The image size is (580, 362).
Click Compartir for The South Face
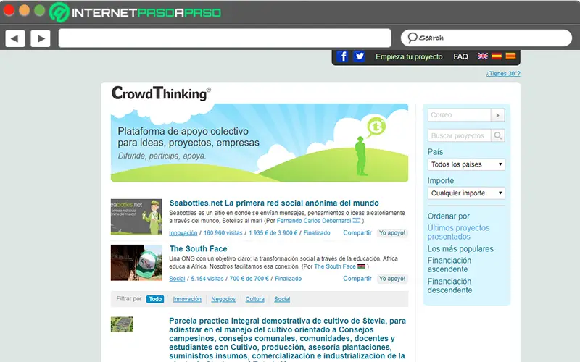(357, 279)
